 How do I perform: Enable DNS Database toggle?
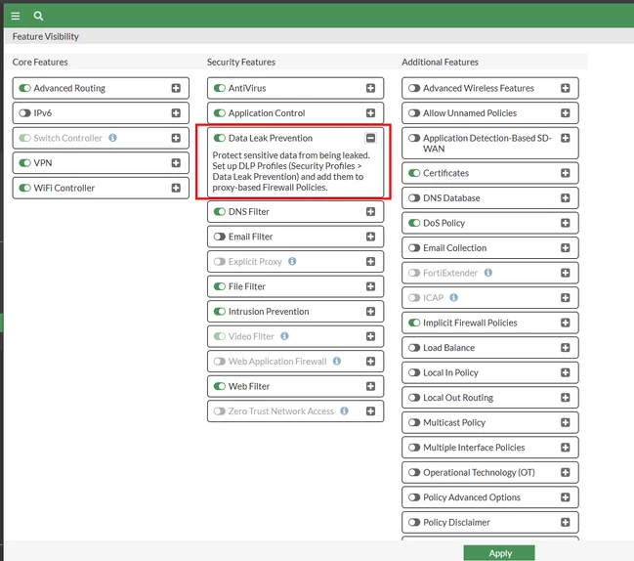(414, 197)
